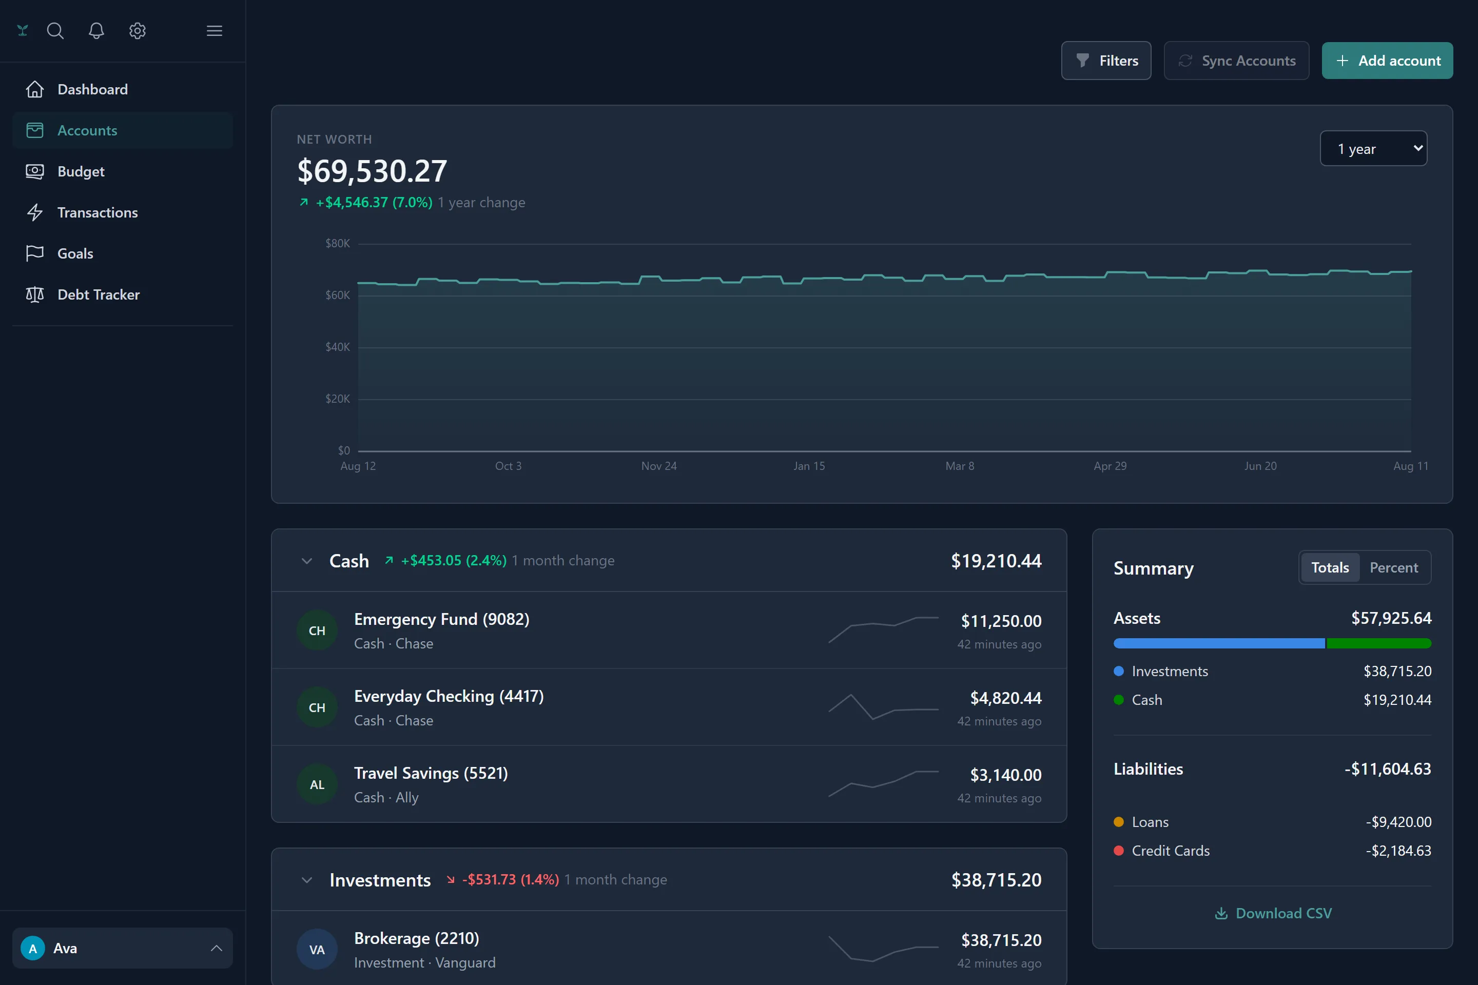
Task: Click the Travel Savings sparkline chart
Action: [x=884, y=784]
